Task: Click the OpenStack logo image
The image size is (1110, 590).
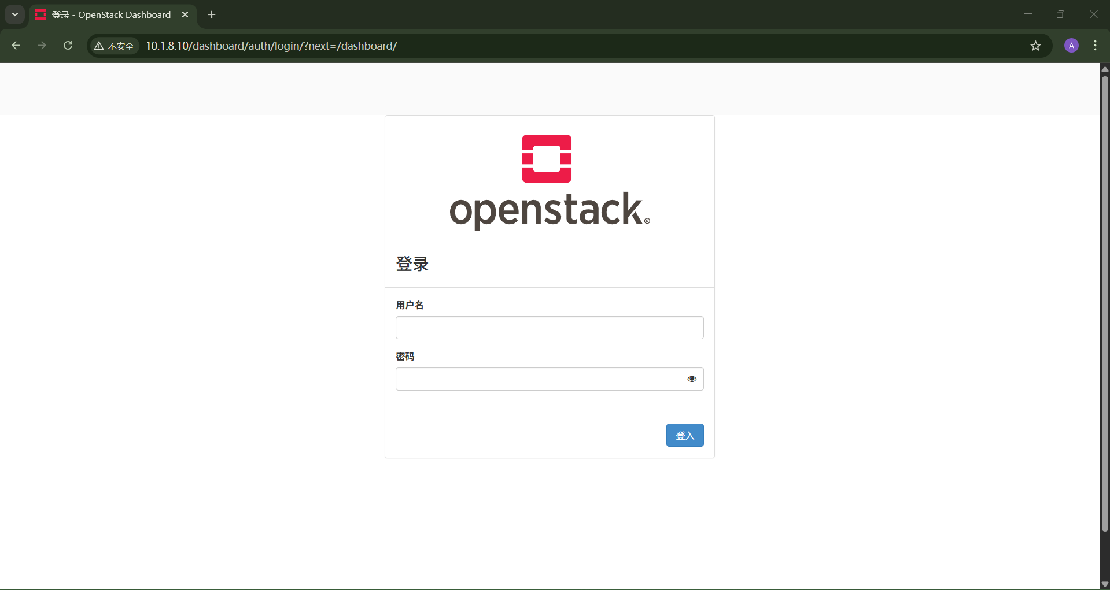Action: pyautogui.click(x=550, y=182)
